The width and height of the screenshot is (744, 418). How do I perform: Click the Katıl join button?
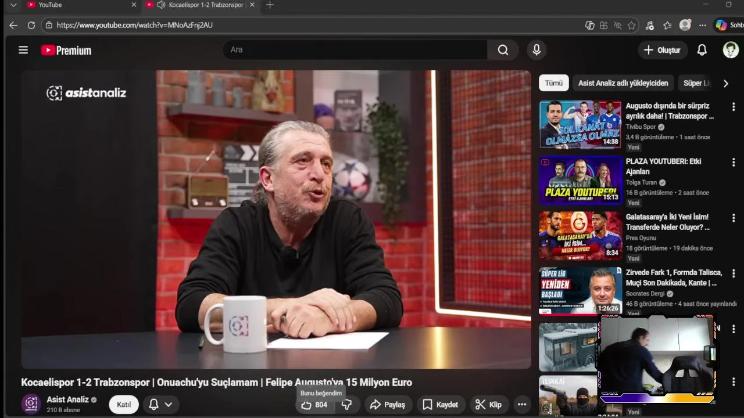[x=124, y=405]
